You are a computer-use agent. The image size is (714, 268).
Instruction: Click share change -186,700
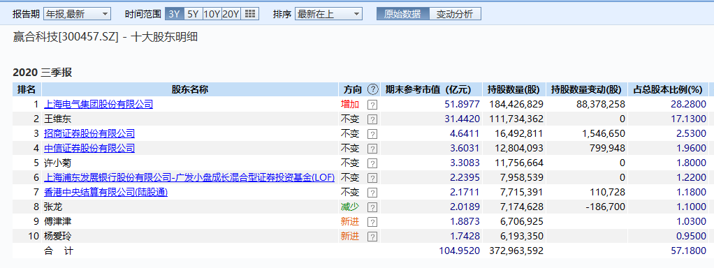pos(604,207)
